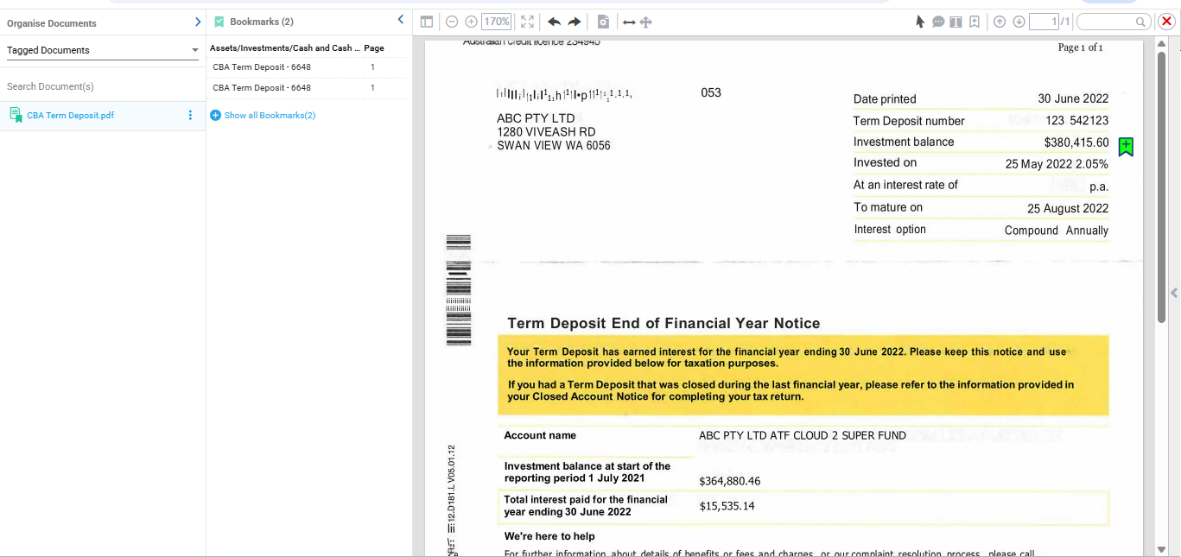This screenshot has width=1181, height=557.
Task: Open the Tagged Documents dropdown
Action: point(103,50)
